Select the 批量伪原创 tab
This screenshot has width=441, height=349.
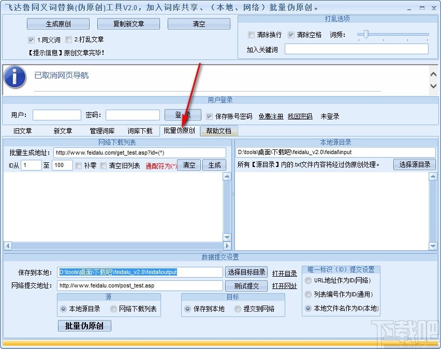[x=180, y=131]
